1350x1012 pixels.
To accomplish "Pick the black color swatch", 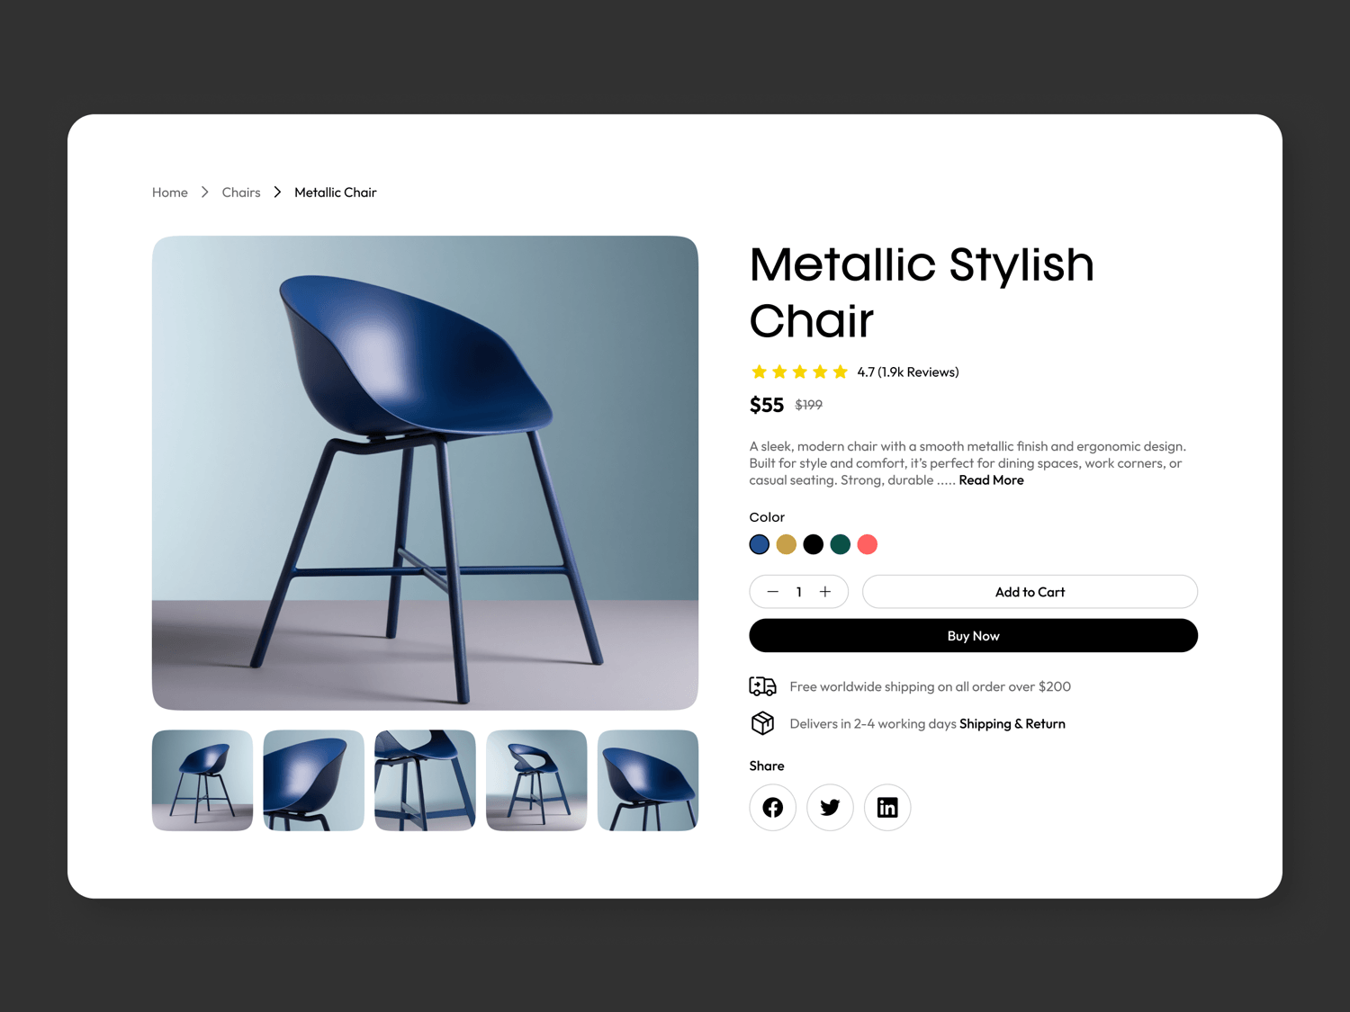I will tap(814, 544).
